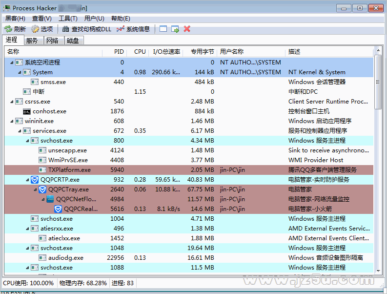This screenshot has height=294, width=387.
Task: Collapse the System process tree node
Action: [x=20, y=73]
